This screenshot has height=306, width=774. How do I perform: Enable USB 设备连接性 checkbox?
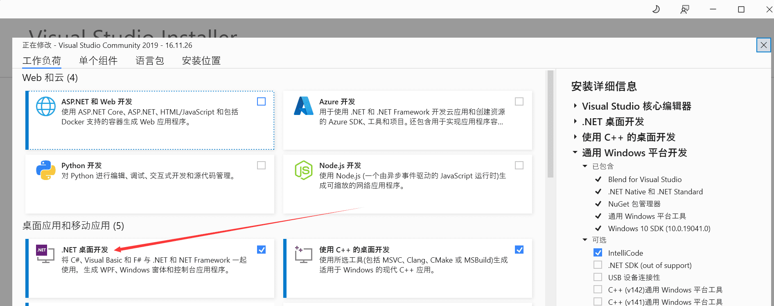point(598,277)
